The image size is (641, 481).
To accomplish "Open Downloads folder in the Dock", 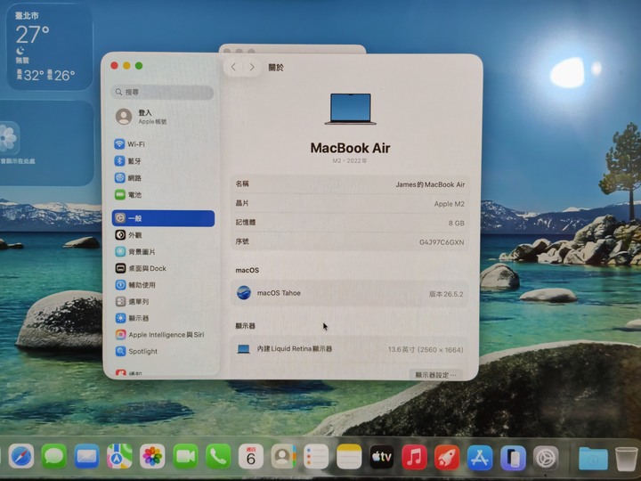I will pyautogui.click(x=593, y=458).
